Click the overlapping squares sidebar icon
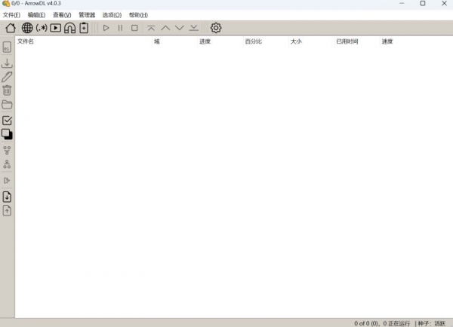This screenshot has width=453, height=327. (x=7, y=134)
